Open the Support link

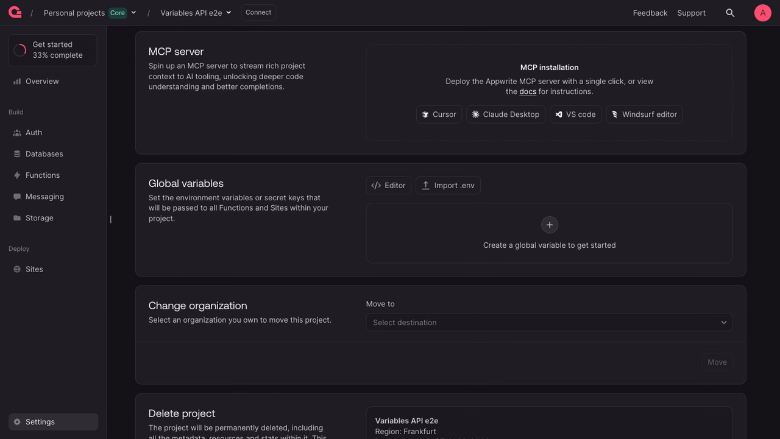(691, 13)
